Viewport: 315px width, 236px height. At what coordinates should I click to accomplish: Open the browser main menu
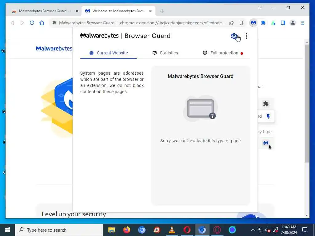point(303,23)
